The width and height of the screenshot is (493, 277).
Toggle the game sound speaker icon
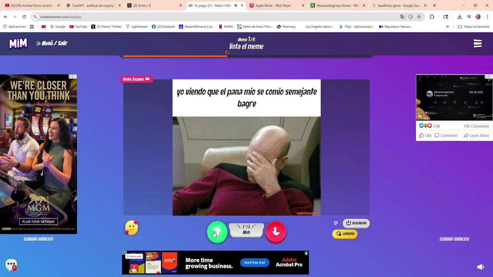(x=480, y=267)
